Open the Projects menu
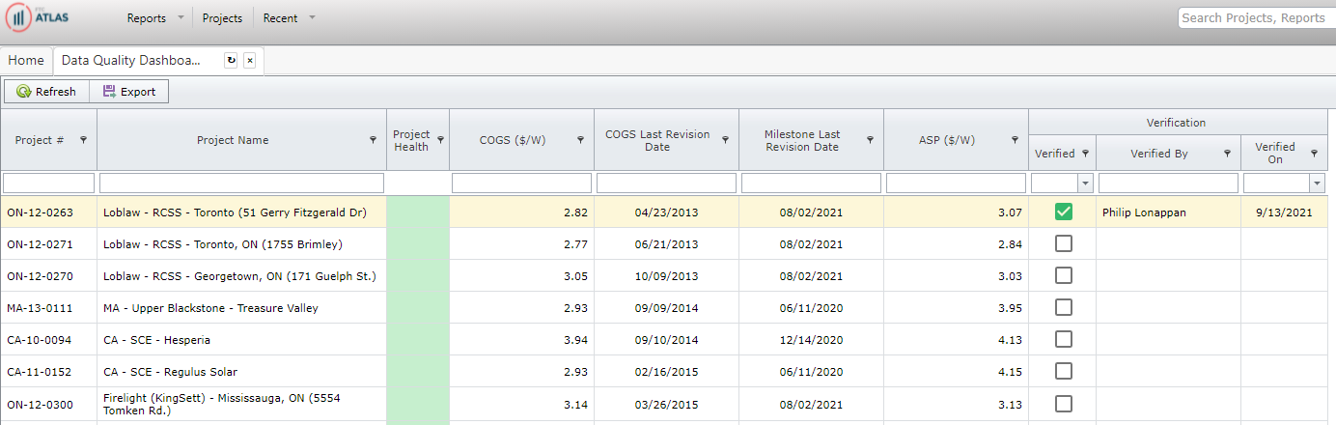Viewport: 1336px width, 425px height. (222, 18)
